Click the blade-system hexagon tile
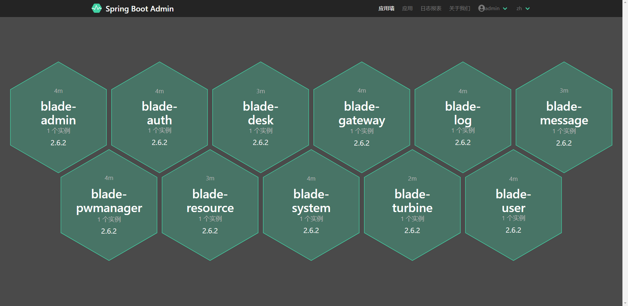Image resolution: width=628 pixels, height=306 pixels. (311, 205)
